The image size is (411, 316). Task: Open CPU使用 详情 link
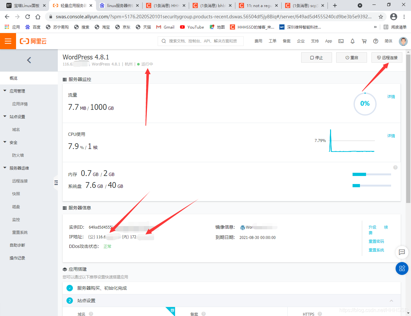(391, 136)
